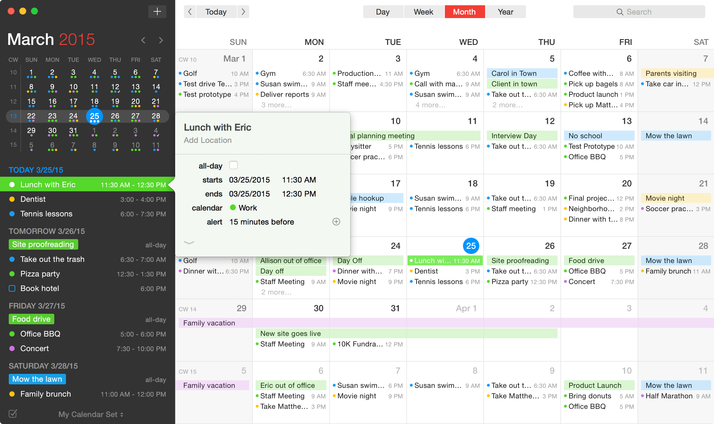Click the next month arrow in mini calendar

click(x=161, y=40)
